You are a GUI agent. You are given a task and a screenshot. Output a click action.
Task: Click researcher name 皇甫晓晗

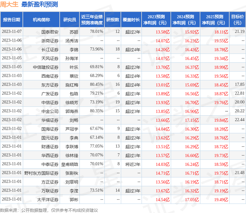[70, 164]
